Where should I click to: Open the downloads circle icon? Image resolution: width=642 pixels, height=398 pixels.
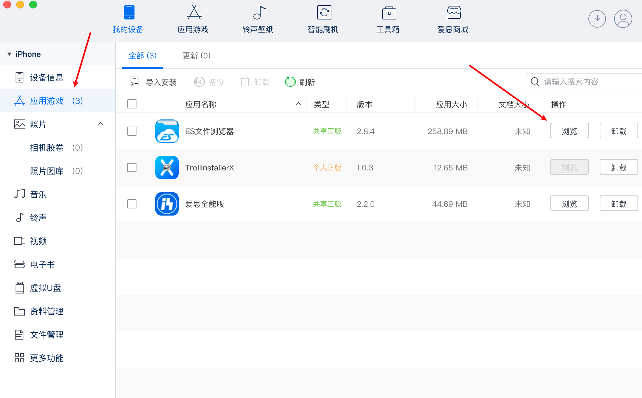click(597, 19)
